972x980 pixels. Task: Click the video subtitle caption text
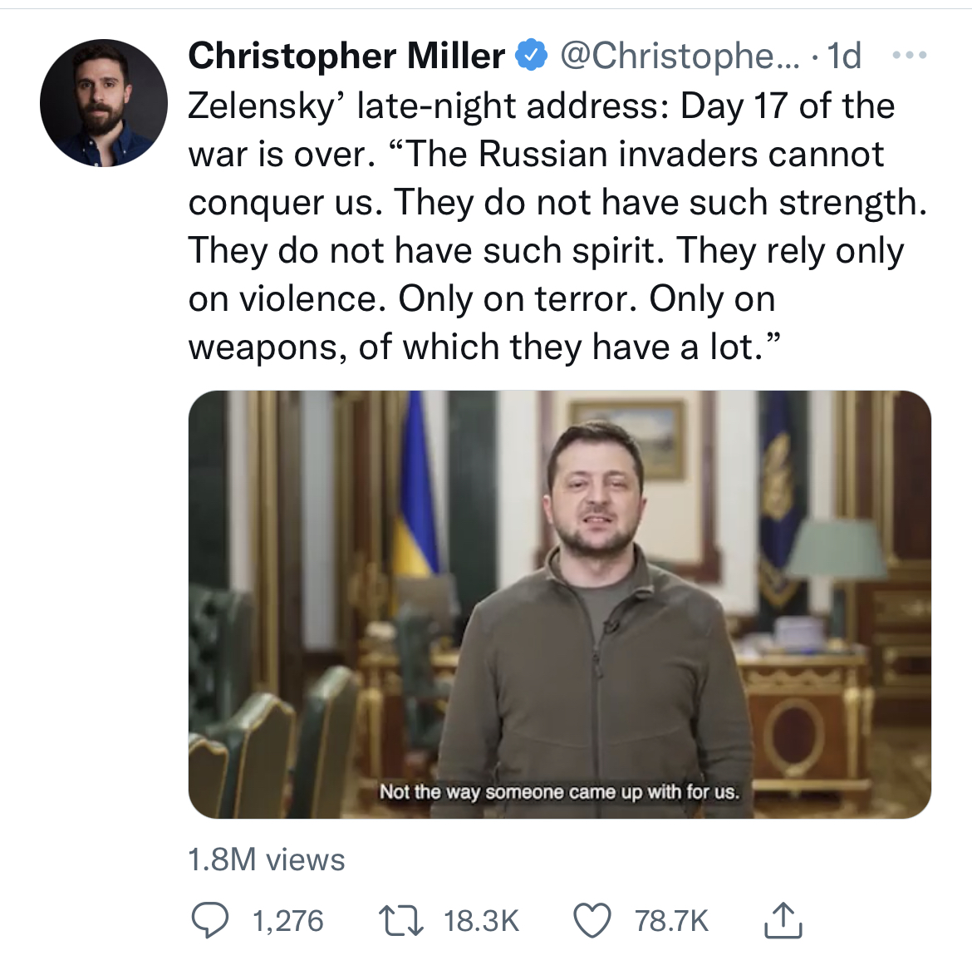558,791
